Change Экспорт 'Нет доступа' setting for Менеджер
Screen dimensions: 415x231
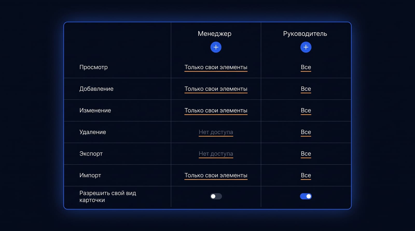[216, 154]
